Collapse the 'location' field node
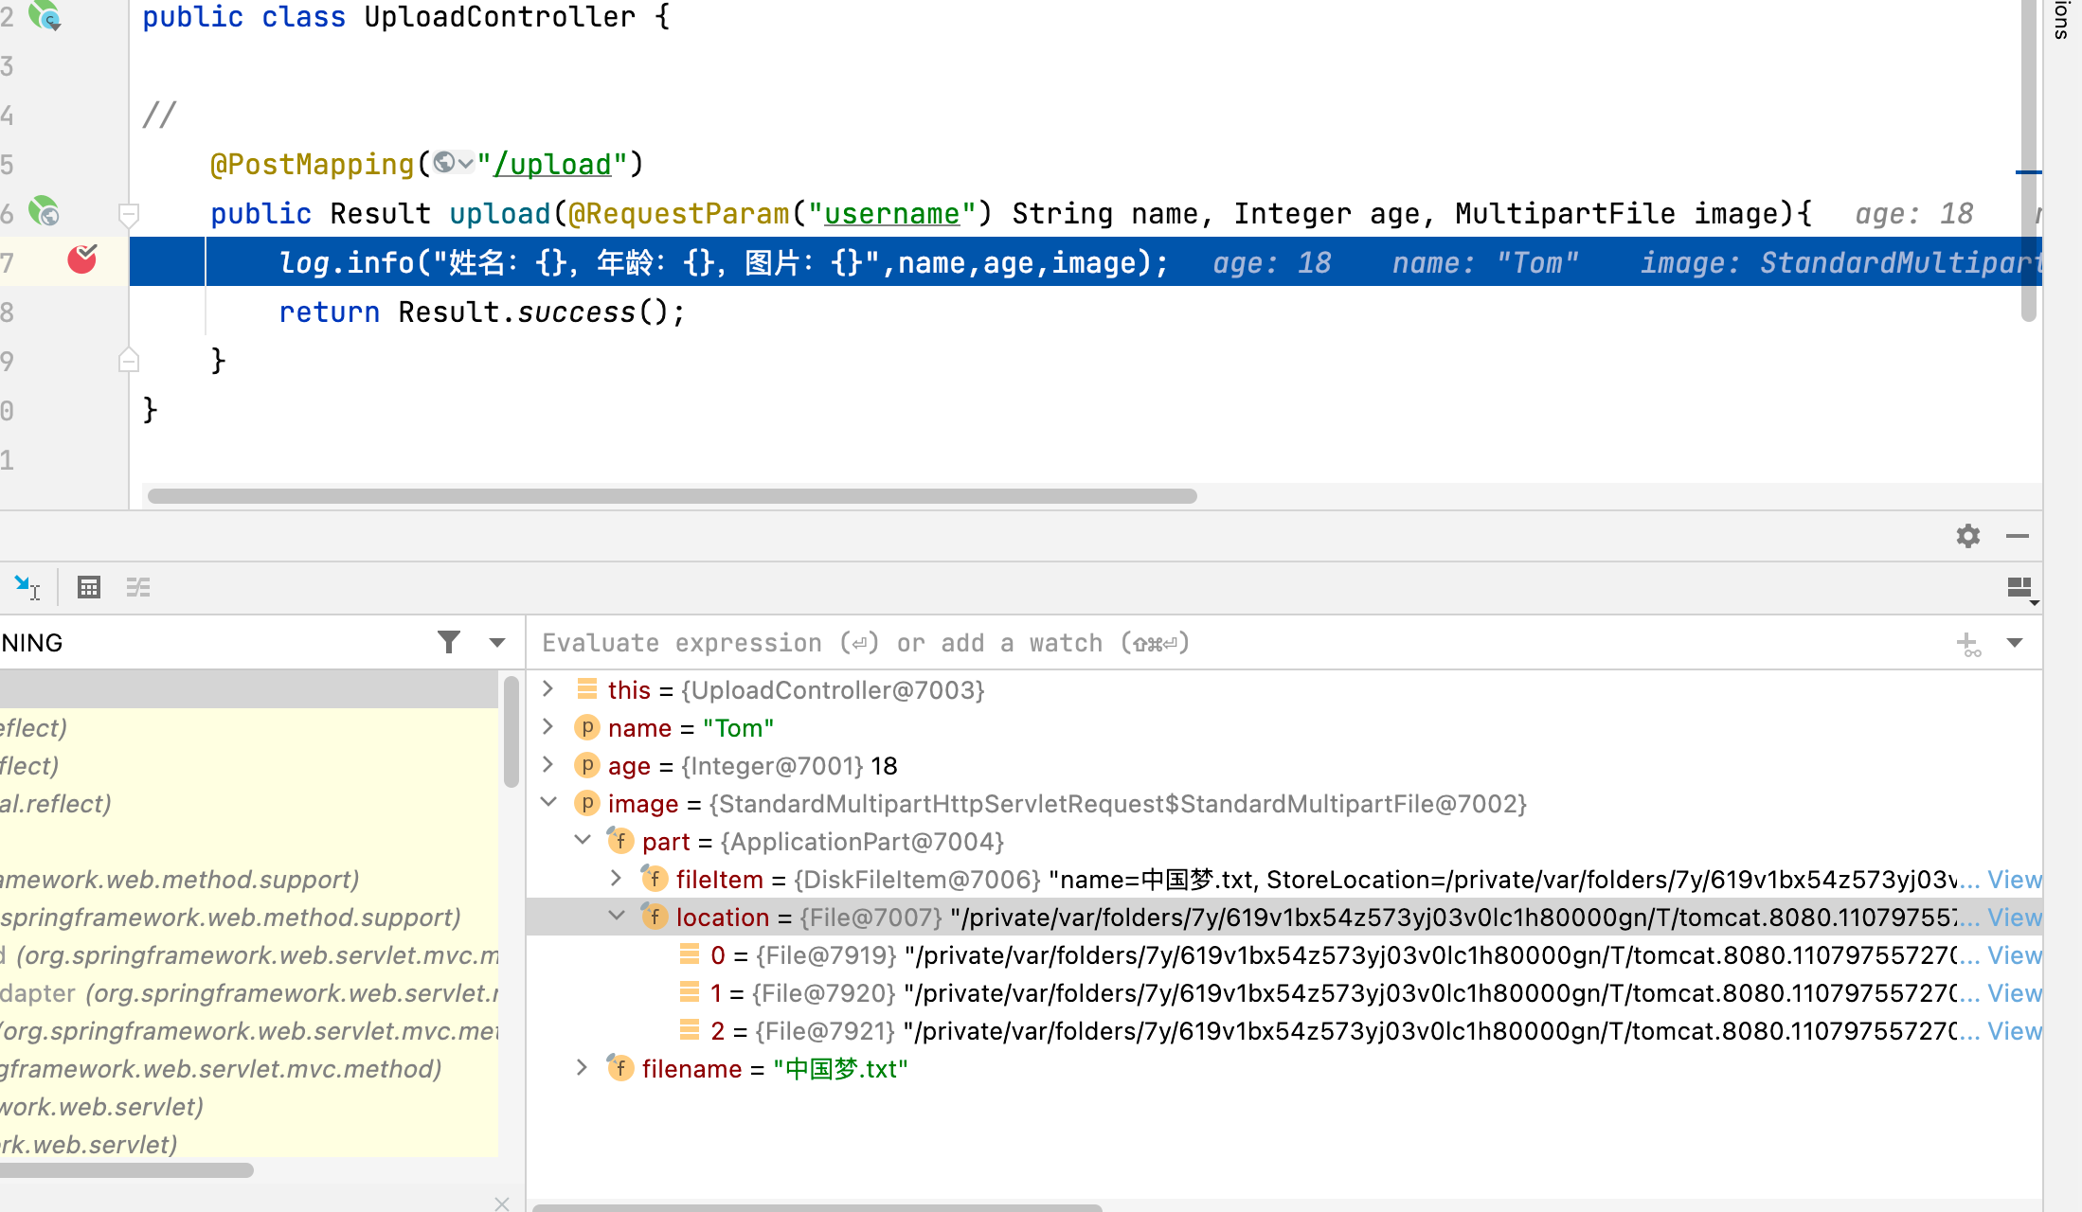The width and height of the screenshot is (2082, 1212). 617,917
